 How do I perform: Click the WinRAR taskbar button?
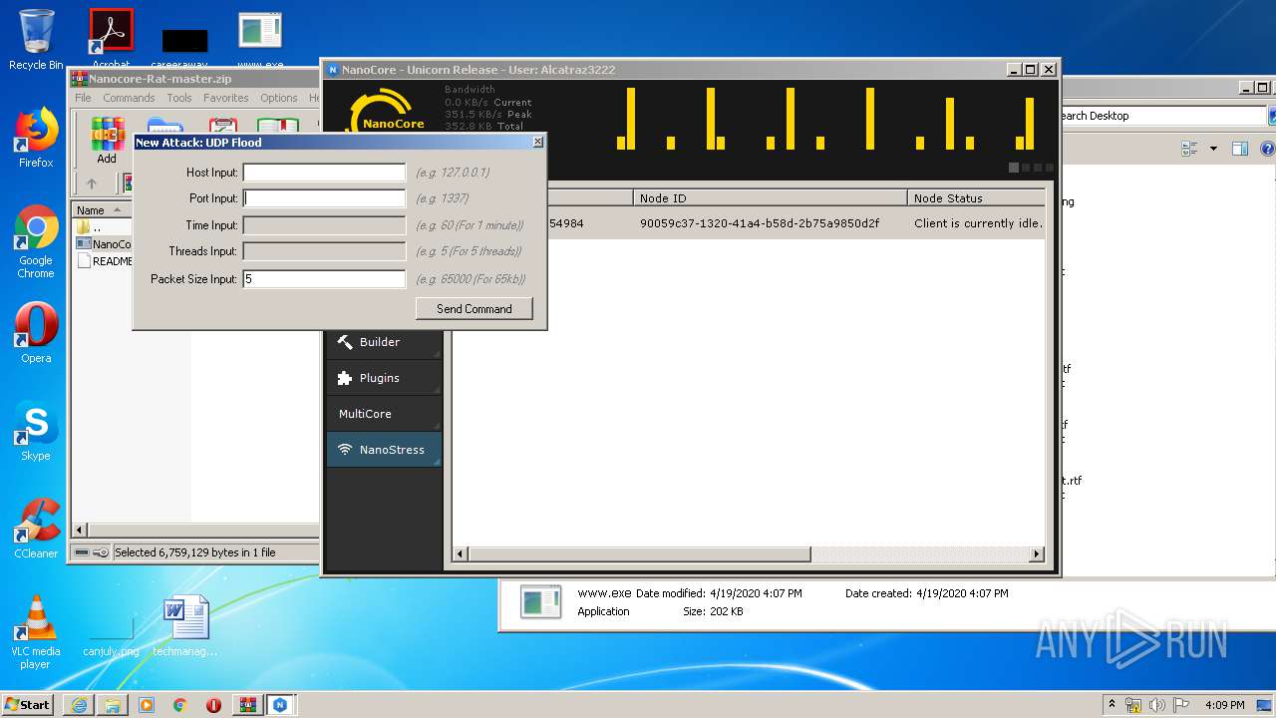pos(247,705)
